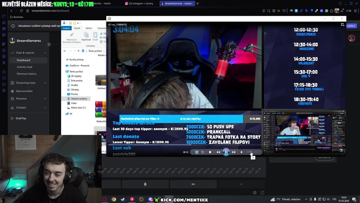Select the Sdílení ribbon tab in Explorer
The width and height of the screenshot is (360, 203).
point(89,28)
